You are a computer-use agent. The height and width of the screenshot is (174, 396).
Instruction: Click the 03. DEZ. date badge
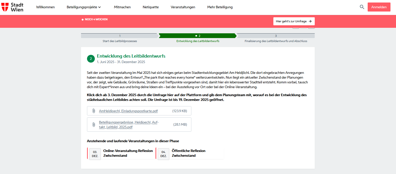point(95,154)
